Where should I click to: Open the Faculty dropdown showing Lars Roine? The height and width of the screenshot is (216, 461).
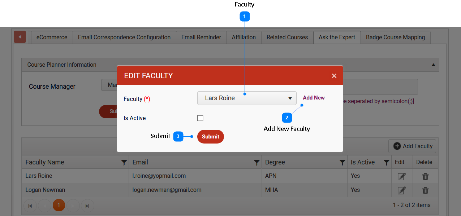pyautogui.click(x=247, y=98)
